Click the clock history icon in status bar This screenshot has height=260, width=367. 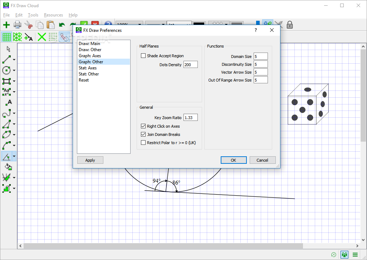[333, 255]
